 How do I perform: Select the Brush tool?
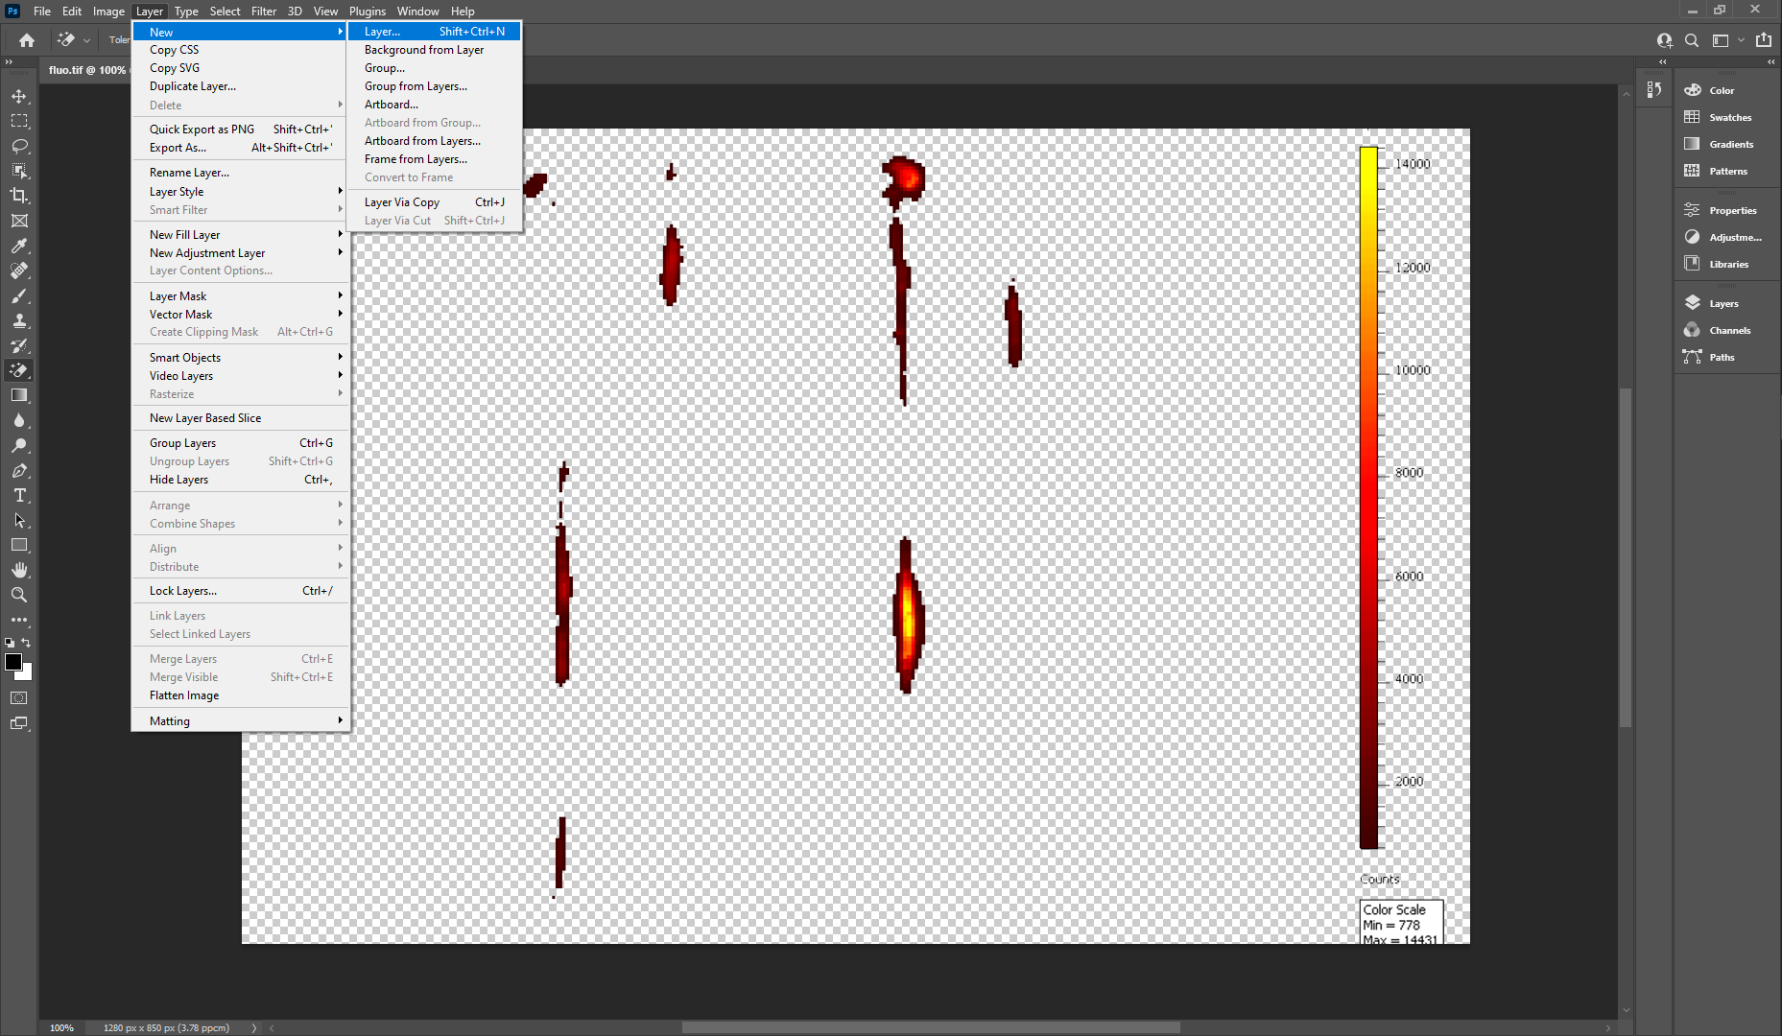(19, 296)
